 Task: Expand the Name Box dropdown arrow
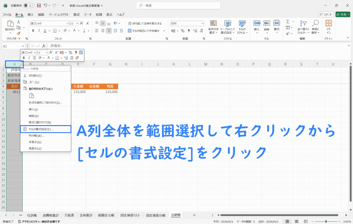23,46
